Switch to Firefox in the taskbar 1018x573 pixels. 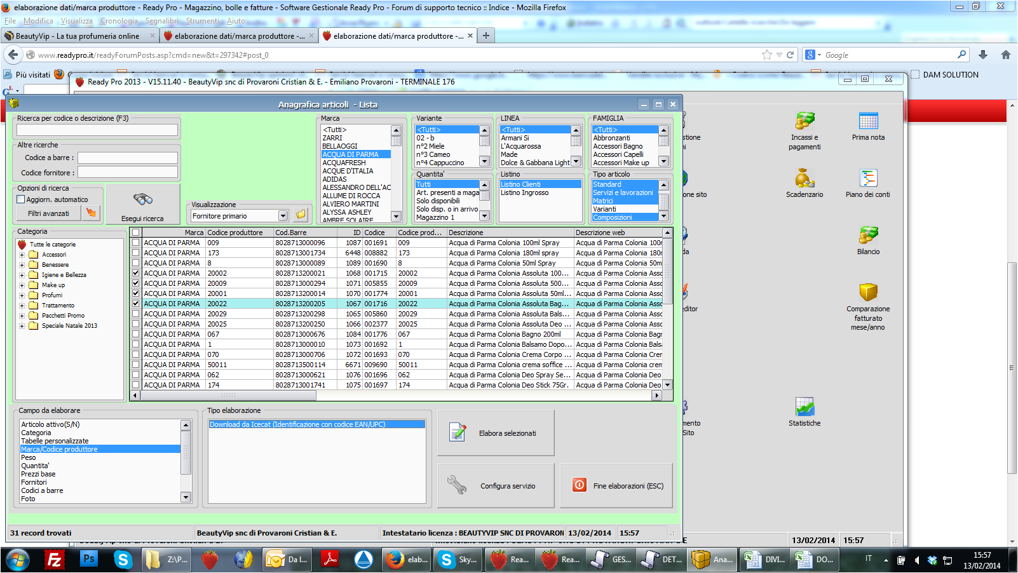(407, 560)
